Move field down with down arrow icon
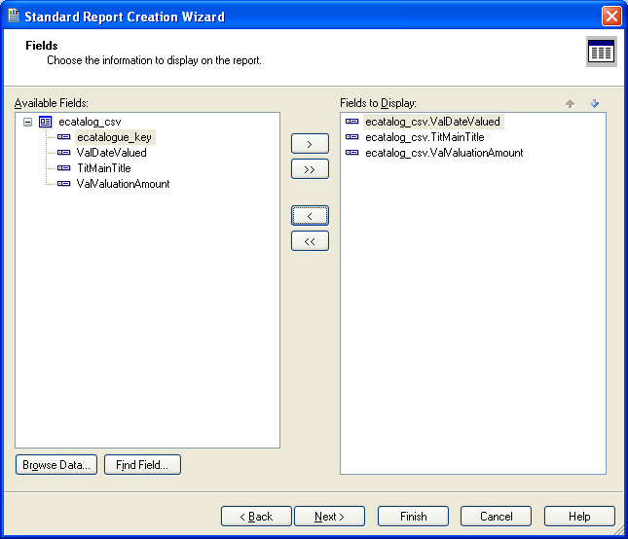 coord(594,103)
